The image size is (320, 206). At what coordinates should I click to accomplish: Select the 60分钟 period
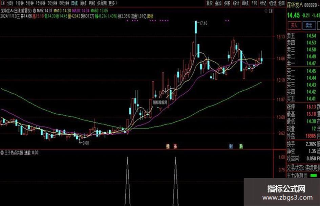64,3
